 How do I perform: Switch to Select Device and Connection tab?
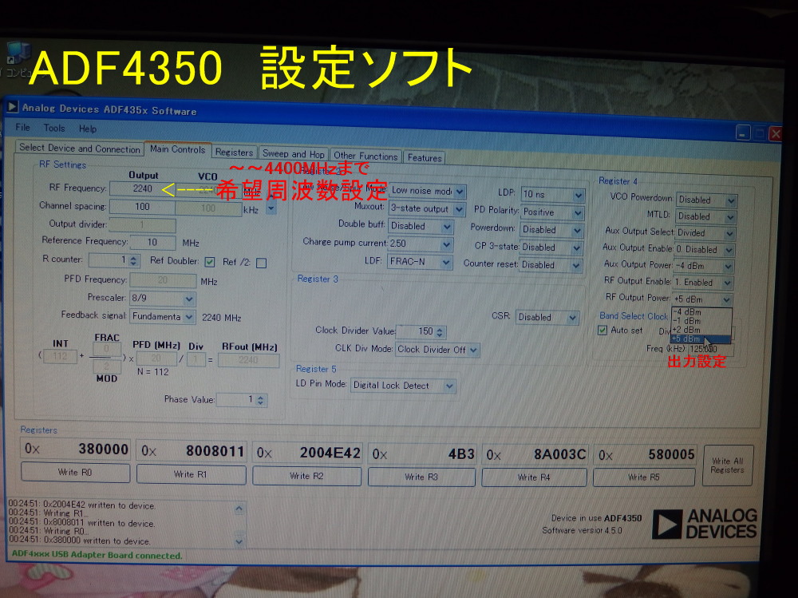point(79,149)
